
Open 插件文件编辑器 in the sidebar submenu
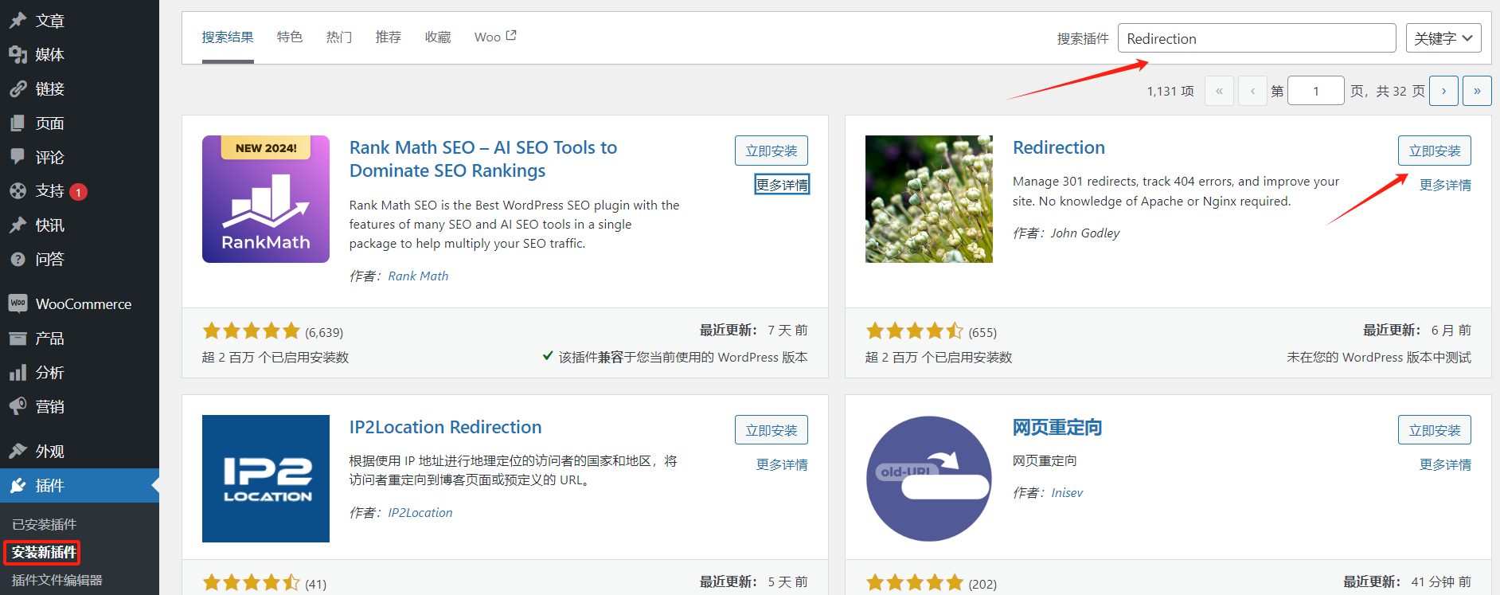(57, 580)
